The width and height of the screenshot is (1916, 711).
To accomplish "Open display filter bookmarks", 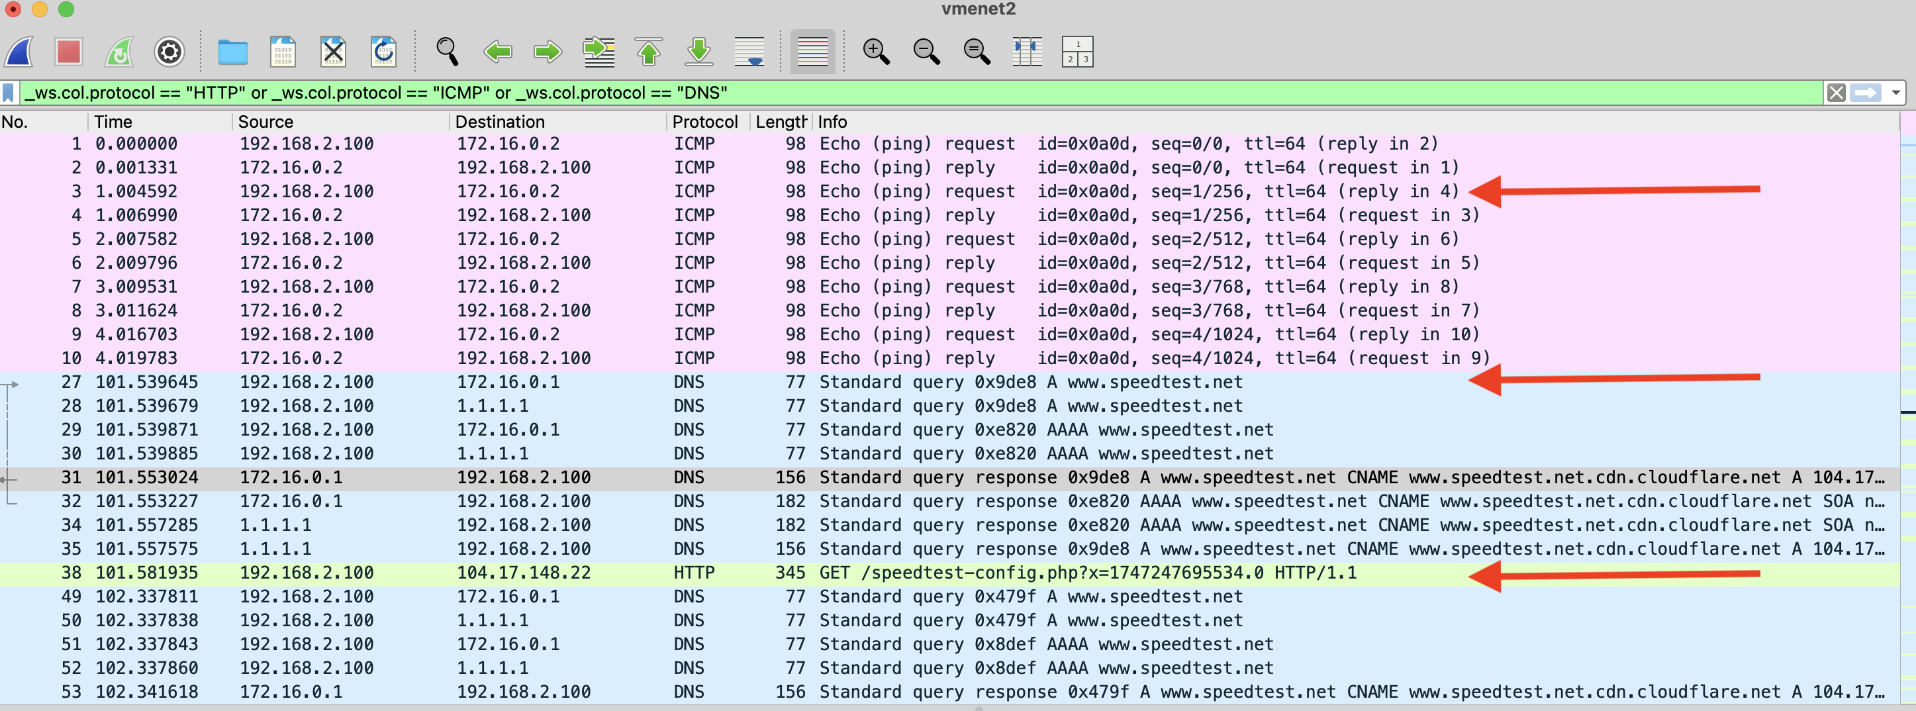I will click(x=9, y=93).
